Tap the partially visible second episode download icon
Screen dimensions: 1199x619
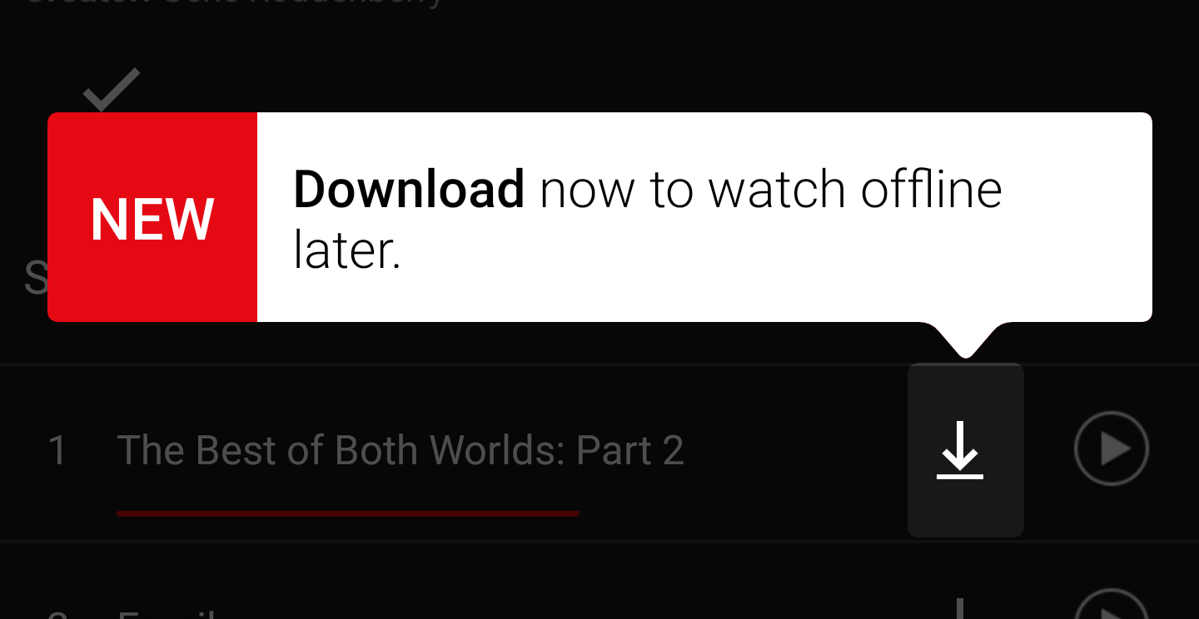pyautogui.click(x=960, y=608)
